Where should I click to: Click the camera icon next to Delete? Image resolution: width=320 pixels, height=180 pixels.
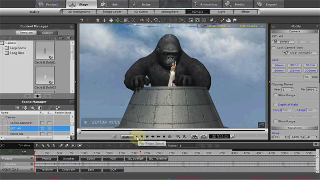pyautogui.click(x=275, y=41)
